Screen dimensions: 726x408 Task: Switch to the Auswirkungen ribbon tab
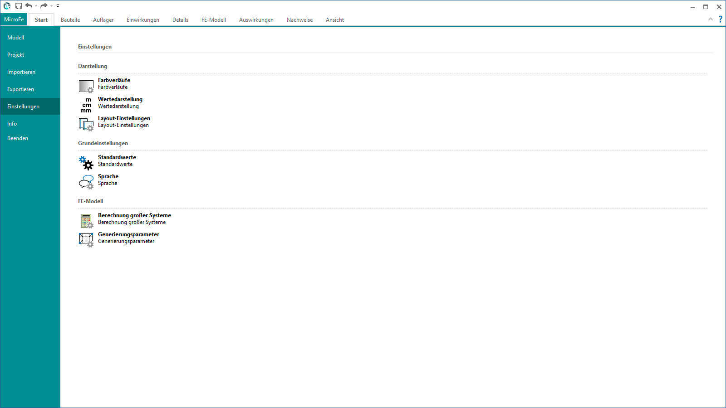tap(256, 20)
